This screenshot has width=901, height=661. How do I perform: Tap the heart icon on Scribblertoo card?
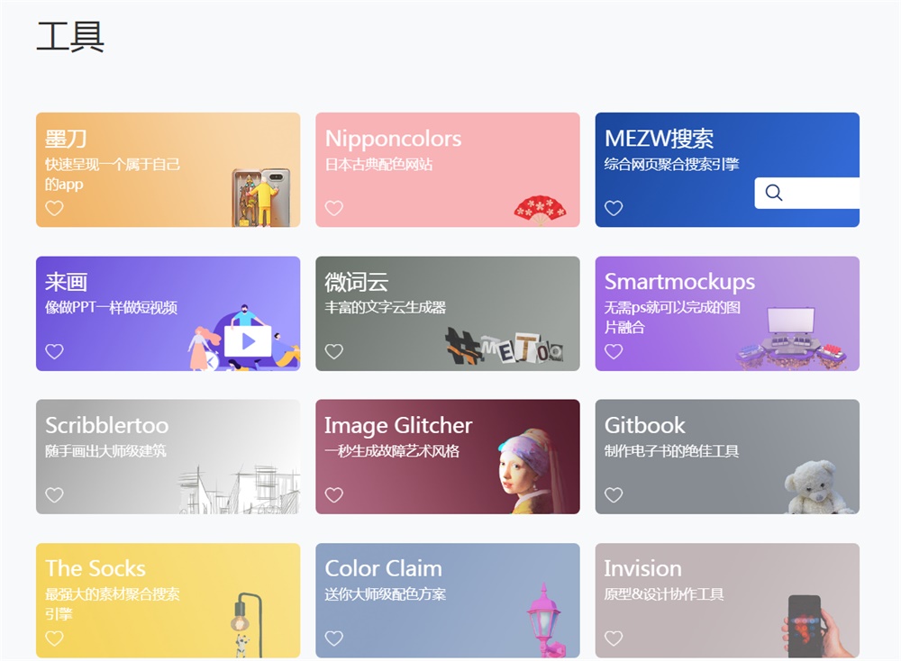(55, 494)
